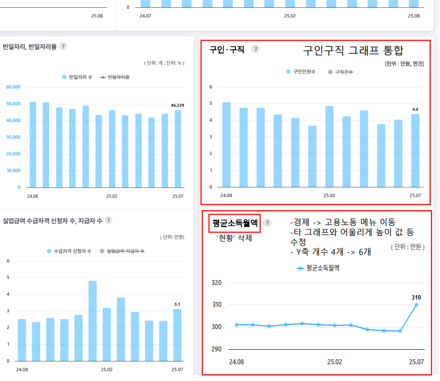
Task: Open help icon next to 평균소득월액 title
Action: [x=267, y=223]
